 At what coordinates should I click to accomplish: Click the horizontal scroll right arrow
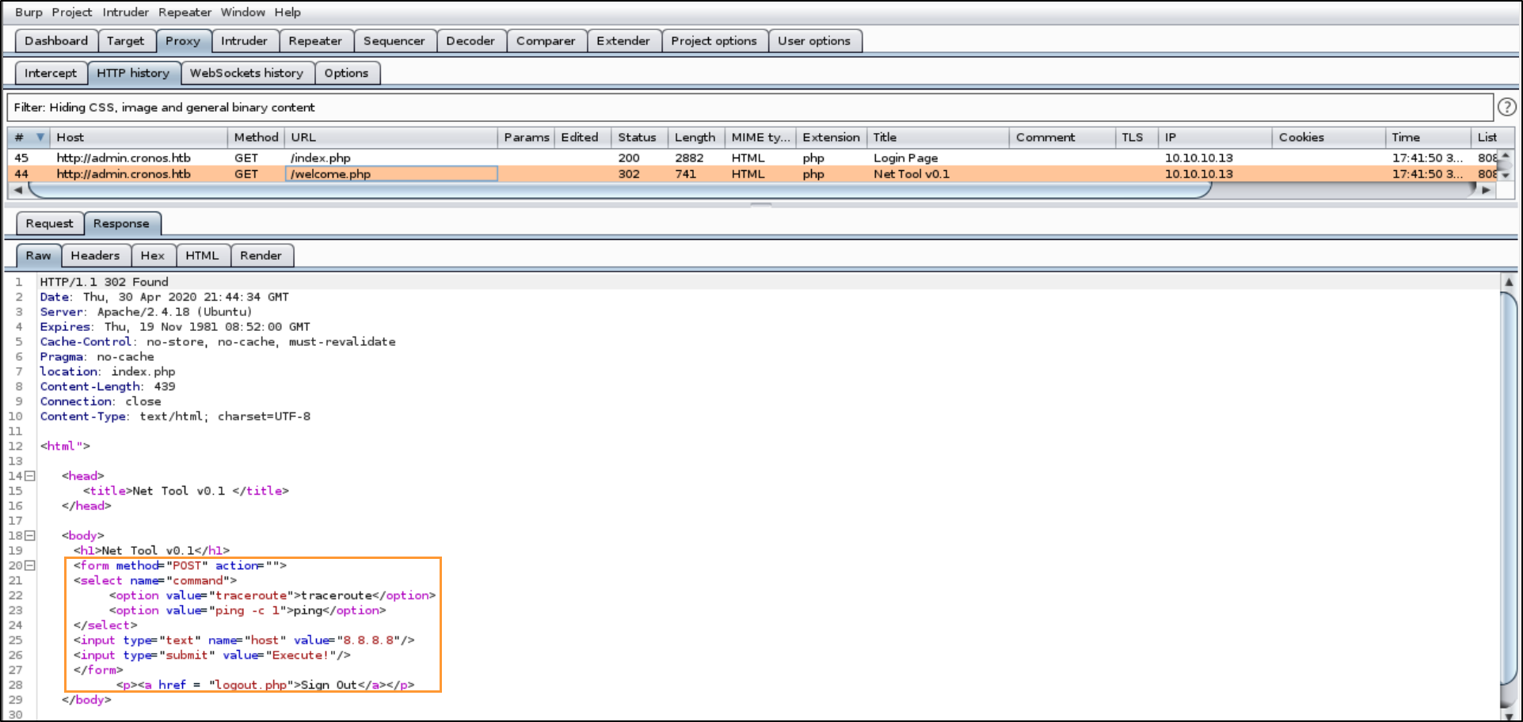point(1486,190)
